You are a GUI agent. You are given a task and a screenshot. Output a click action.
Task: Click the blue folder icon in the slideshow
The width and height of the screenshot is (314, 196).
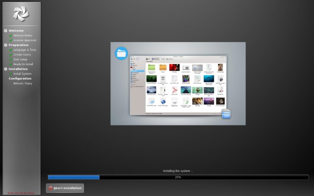pyautogui.click(x=121, y=53)
